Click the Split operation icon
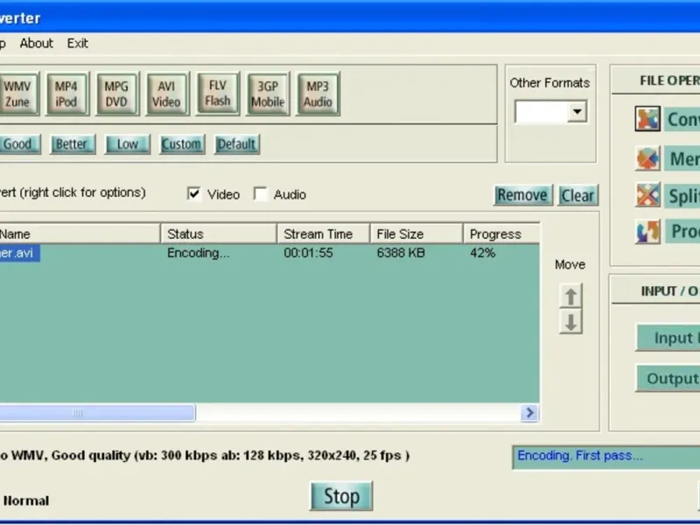700x525 pixels. [x=647, y=195]
